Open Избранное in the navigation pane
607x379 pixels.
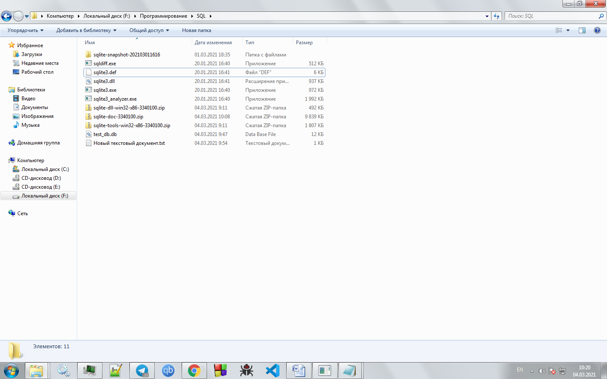pos(30,45)
